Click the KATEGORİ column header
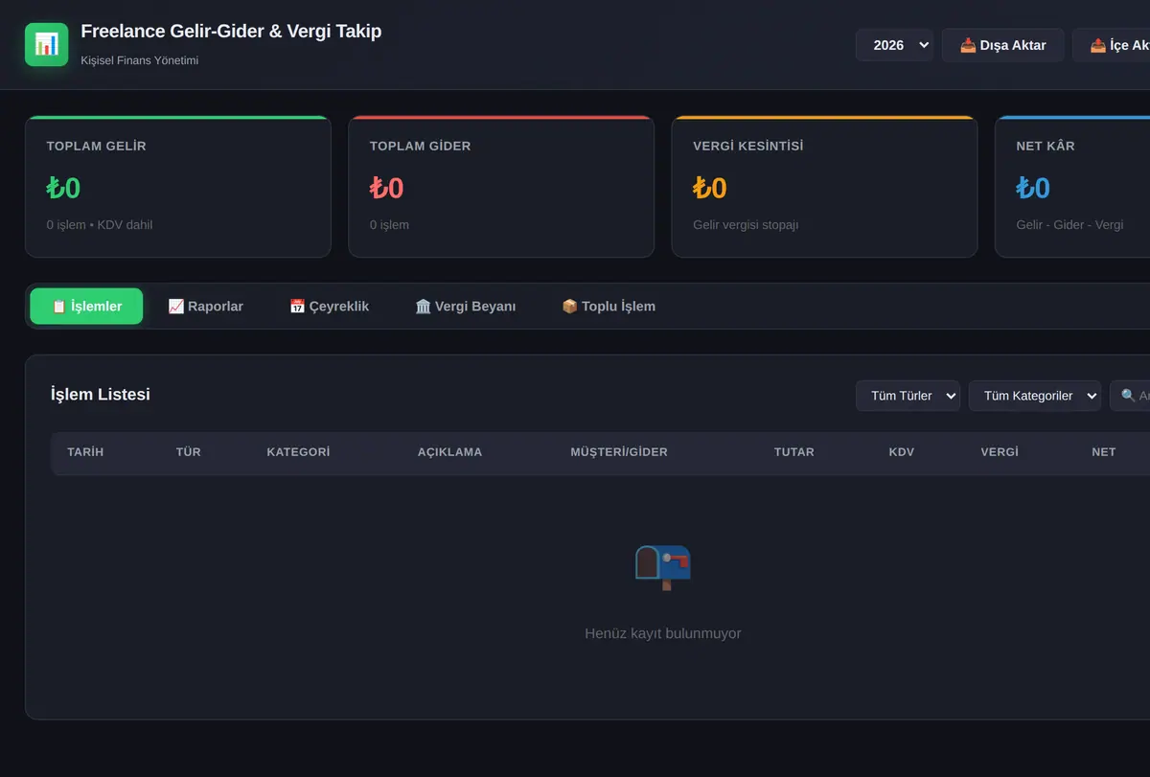1150x777 pixels. [298, 452]
